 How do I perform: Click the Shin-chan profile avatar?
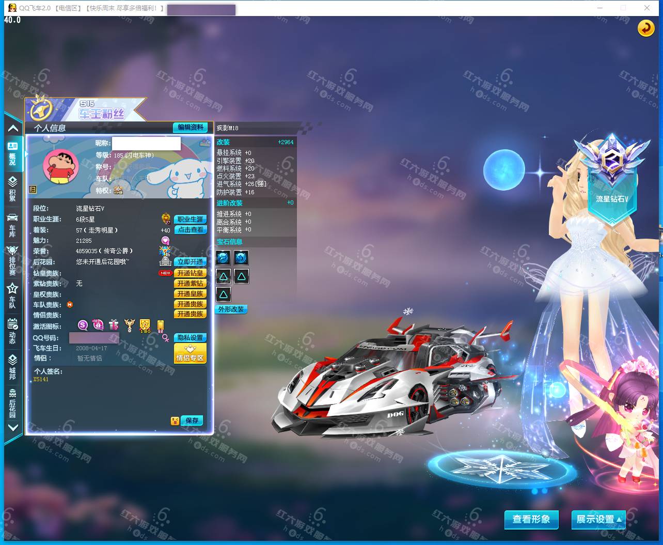[60, 167]
